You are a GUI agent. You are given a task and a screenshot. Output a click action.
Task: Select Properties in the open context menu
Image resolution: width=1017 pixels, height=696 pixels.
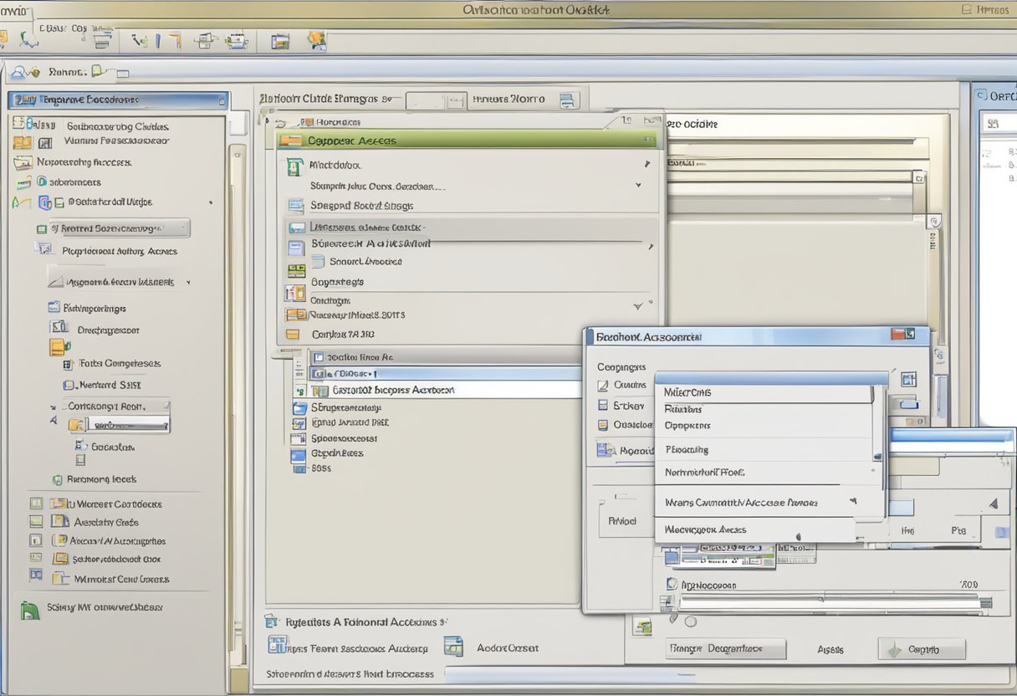point(686,425)
